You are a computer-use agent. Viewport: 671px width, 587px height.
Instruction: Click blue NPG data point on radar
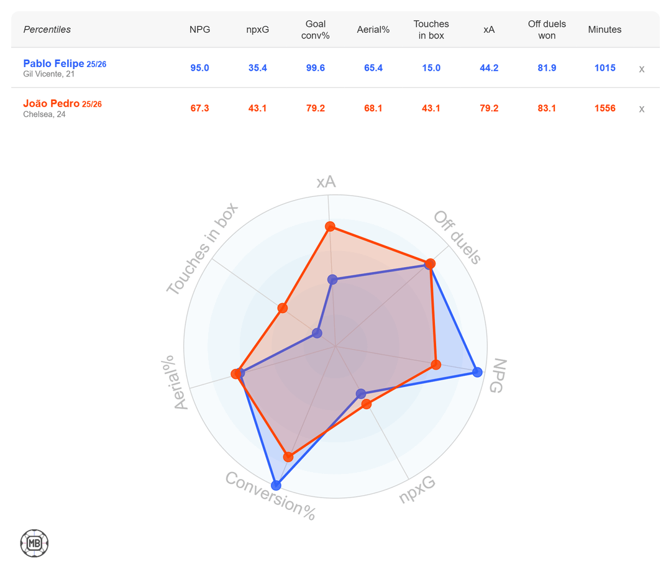477,372
